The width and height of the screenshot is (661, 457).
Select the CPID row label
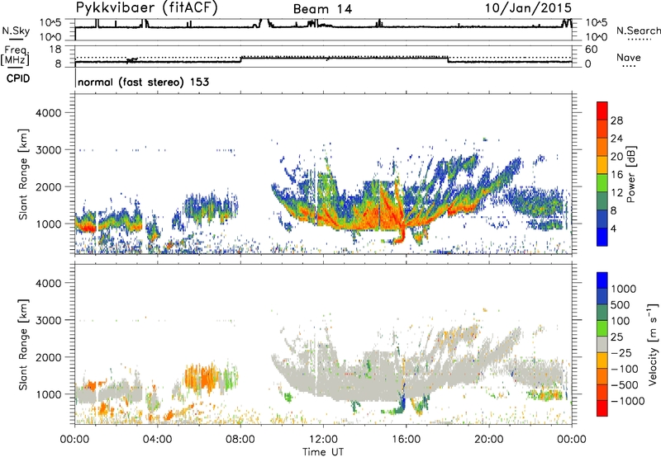[18, 78]
